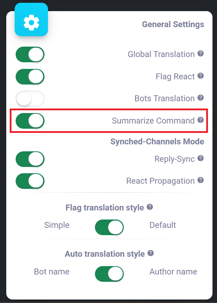The height and width of the screenshot is (303, 217).
Task: Click the blue settings gear icon
Action: [31, 23]
